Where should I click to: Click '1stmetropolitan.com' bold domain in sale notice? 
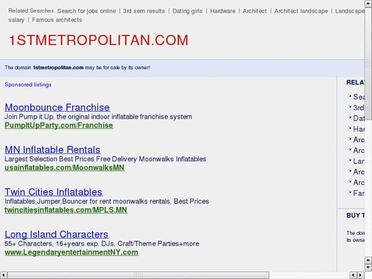point(58,68)
